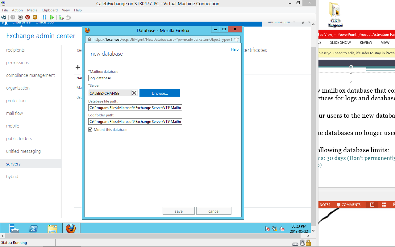
Task: Switch to the Office 365 tab
Action: point(44,22)
